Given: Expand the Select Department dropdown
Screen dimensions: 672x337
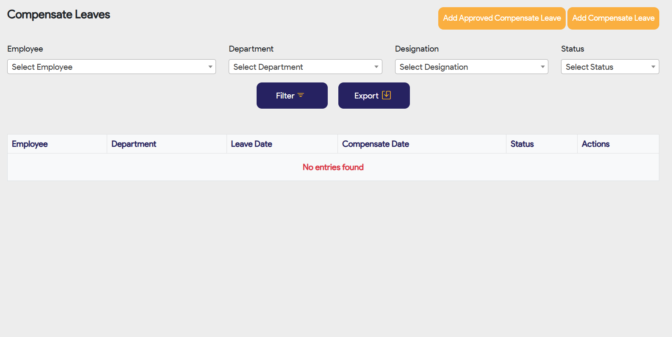Looking at the screenshot, I should pyautogui.click(x=305, y=67).
